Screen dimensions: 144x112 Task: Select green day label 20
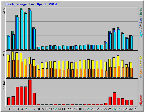89,109
